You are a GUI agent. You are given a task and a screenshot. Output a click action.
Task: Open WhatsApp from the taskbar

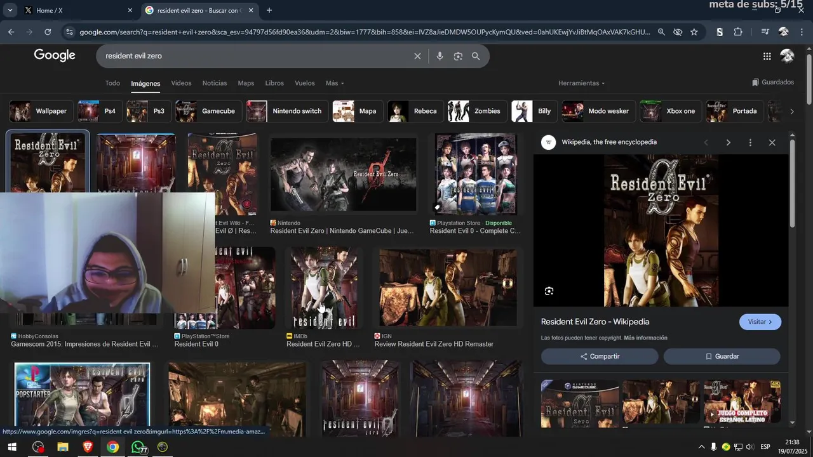(x=138, y=447)
